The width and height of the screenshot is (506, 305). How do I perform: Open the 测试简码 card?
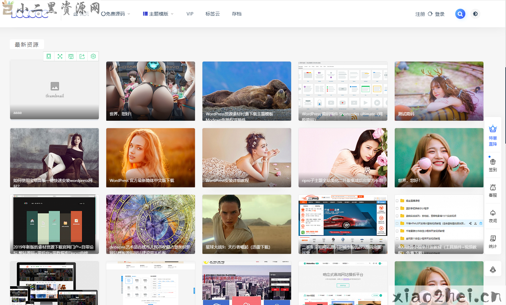439,91
